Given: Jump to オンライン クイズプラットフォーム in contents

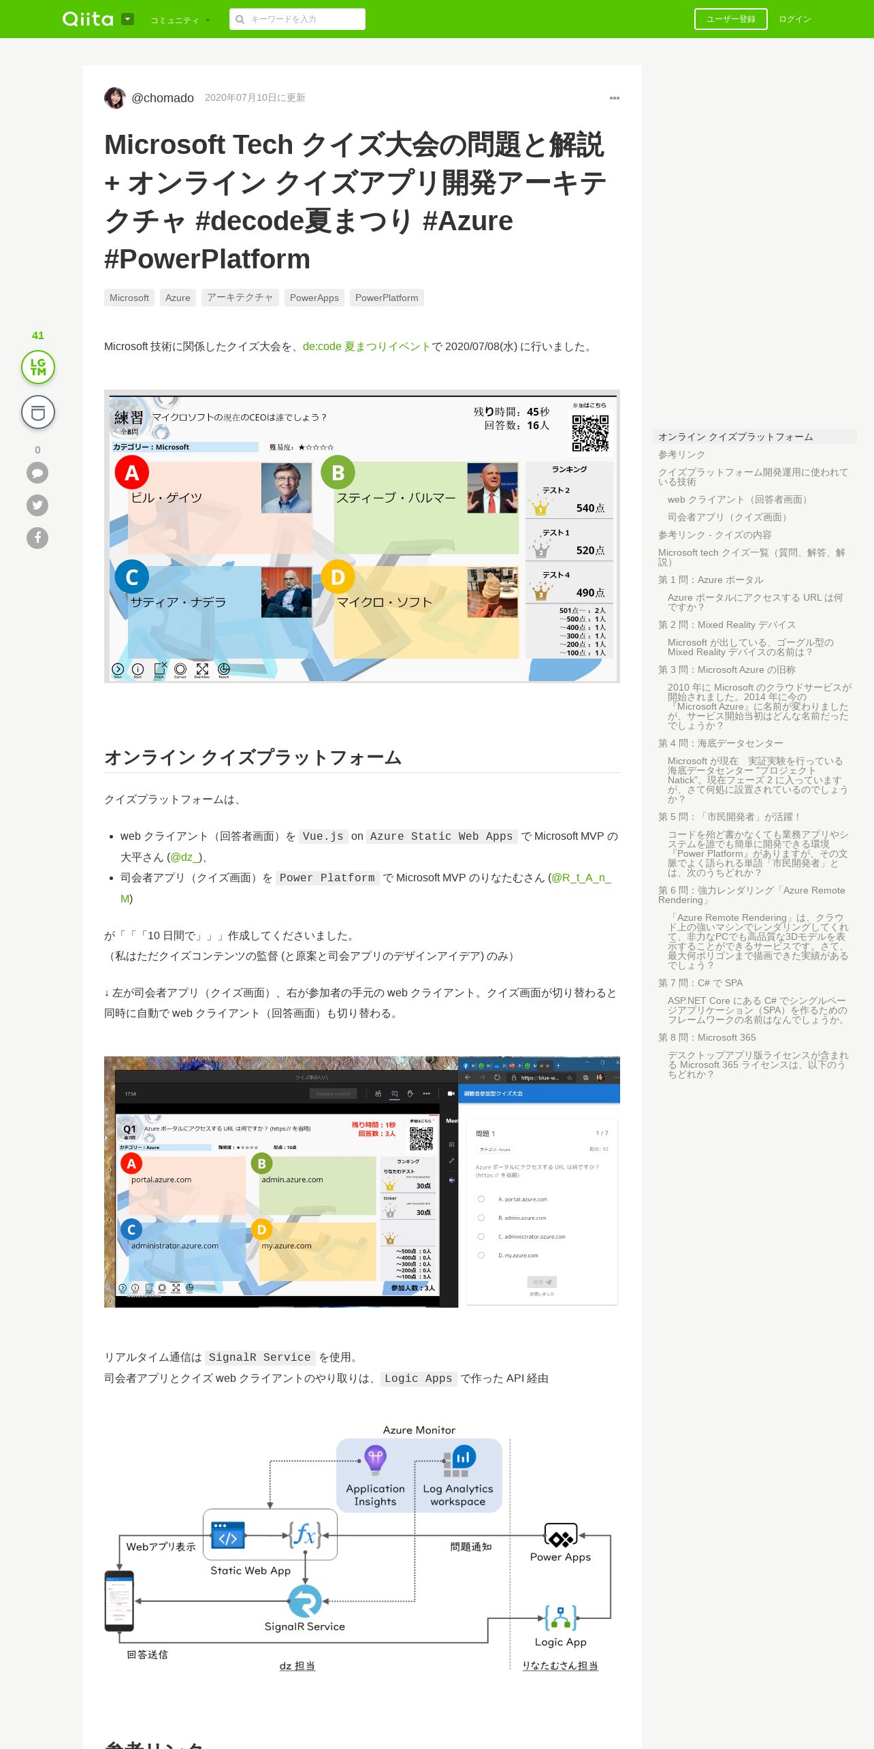Looking at the screenshot, I should [754, 437].
